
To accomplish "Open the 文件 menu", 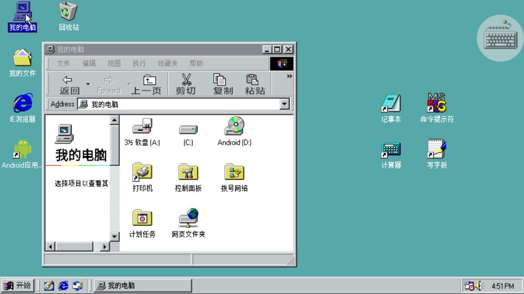I will (63, 63).
